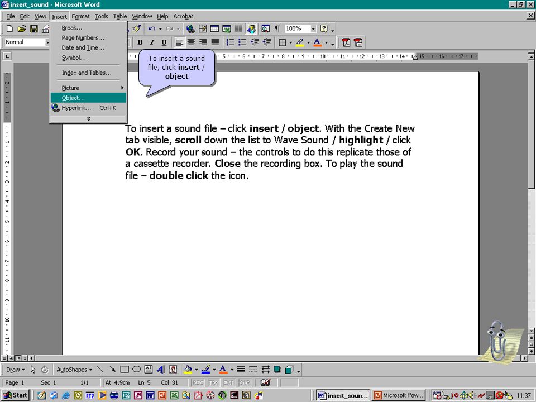Choose Hyperlink... in the Insert menu
Viewport: 536px width, 402px height.
(89, 108)
